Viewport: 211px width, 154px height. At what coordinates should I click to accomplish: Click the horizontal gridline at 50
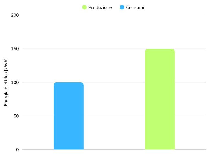pyautogui.click(x=114, y=116)
